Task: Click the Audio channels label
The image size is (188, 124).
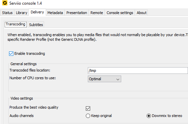Action: [x=22, y=116]
